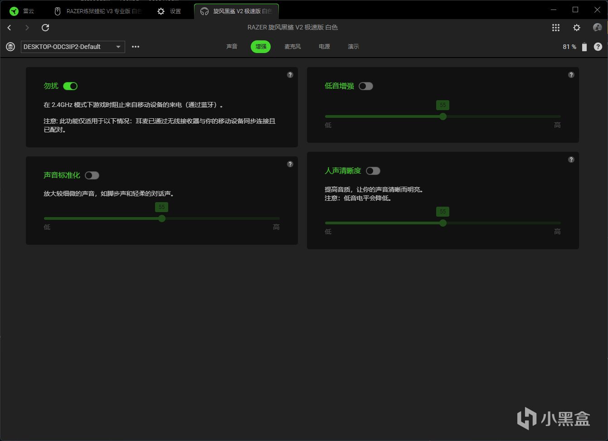Click the 55 value badge above 声音标准化 slider
The width and height of the screenshot is (608, 441).
click(x=161, y=207)
